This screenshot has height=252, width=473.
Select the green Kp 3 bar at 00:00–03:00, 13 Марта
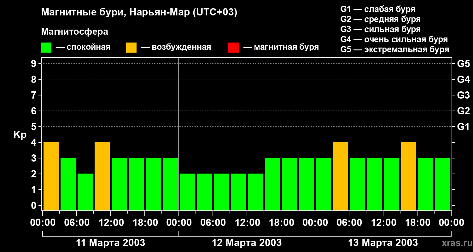point(324,184)
